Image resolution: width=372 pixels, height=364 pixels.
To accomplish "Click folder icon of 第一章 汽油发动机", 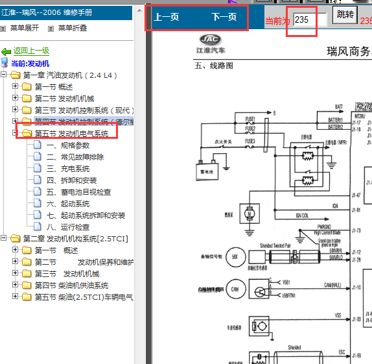I will 16,75.
